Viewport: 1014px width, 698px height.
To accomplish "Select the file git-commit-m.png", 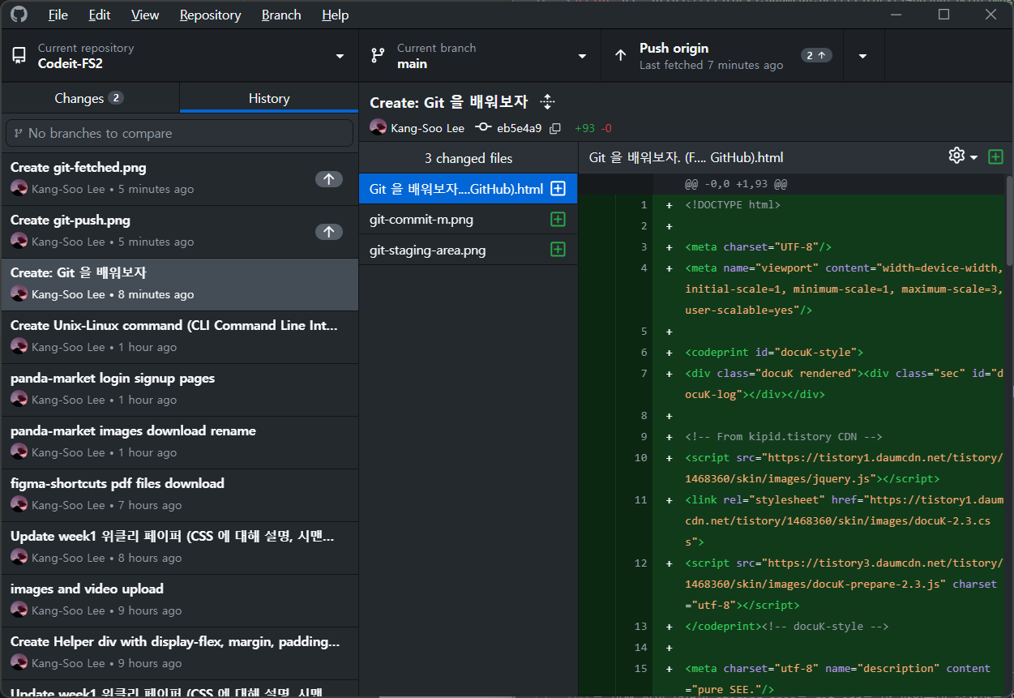I will [x=468, y=220].
